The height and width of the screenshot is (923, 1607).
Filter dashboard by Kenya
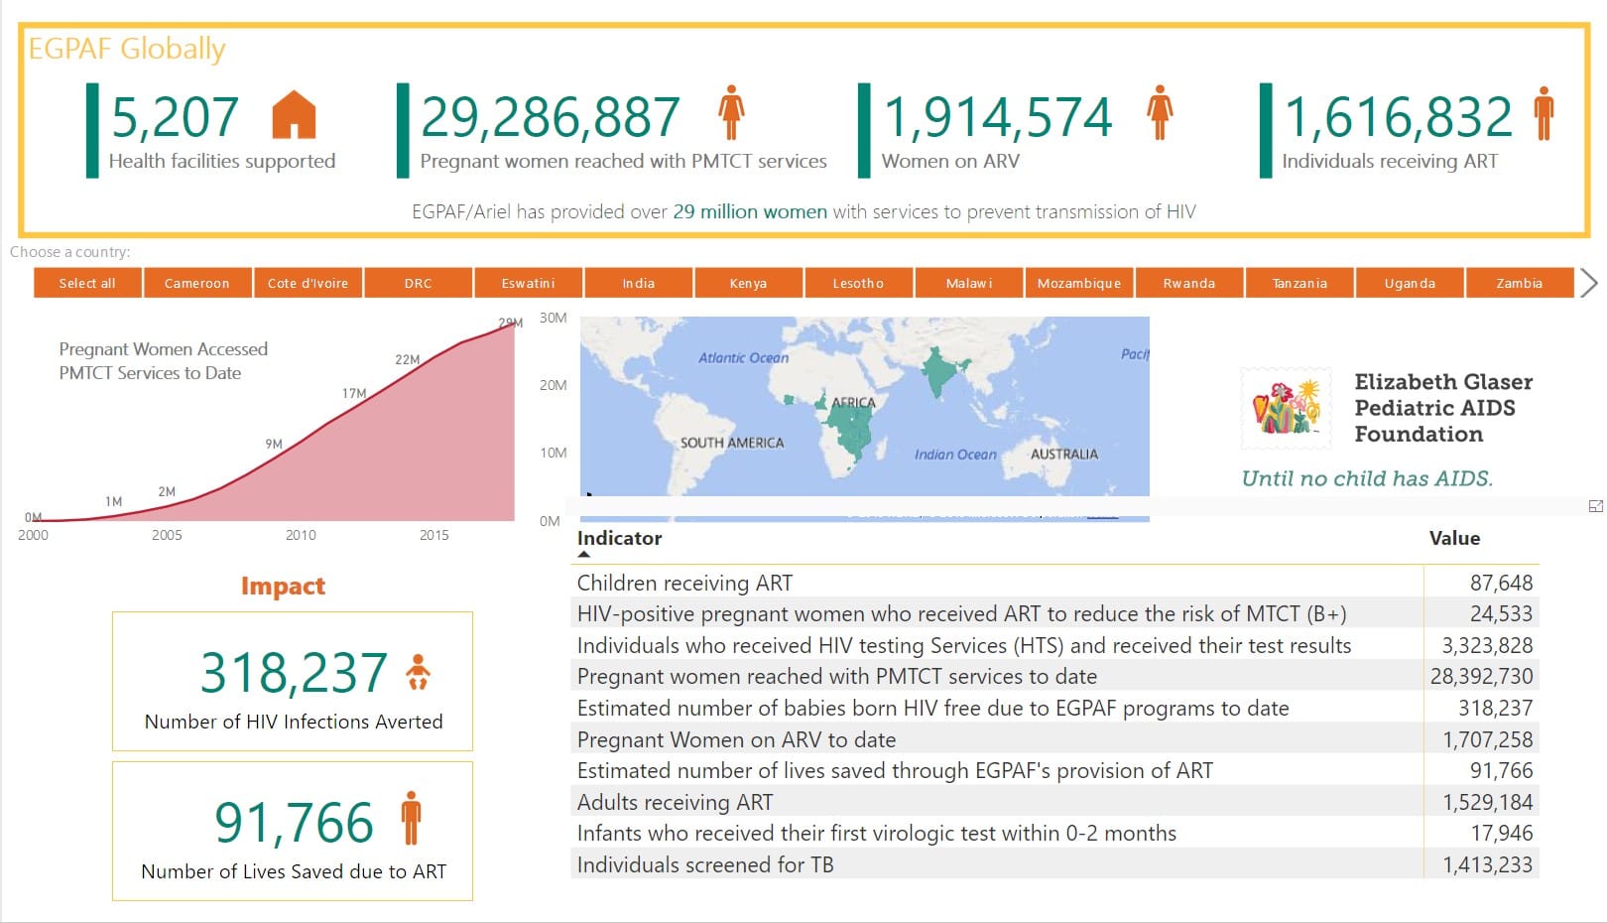[x=748, y=283]
